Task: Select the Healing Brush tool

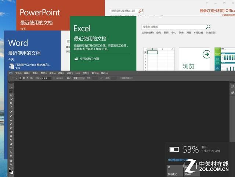Action: coord(11,112)
